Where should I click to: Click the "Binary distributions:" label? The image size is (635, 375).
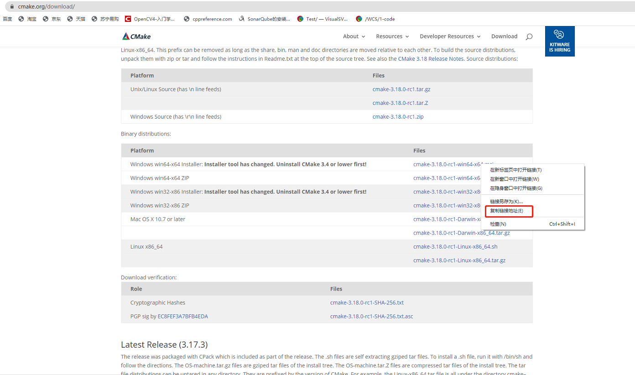(146, 134)
